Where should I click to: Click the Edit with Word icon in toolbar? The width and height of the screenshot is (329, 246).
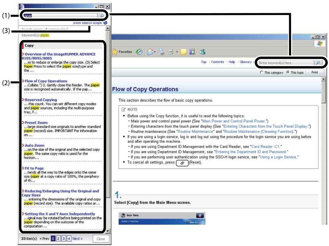(x=170, y=52)
